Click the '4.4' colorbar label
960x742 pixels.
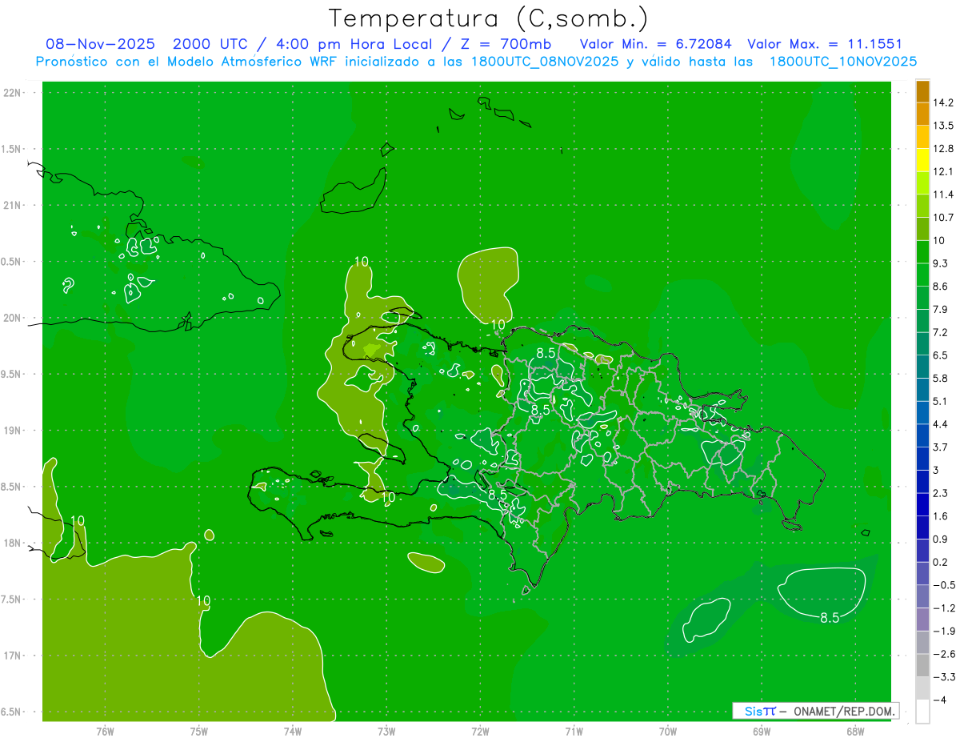click(x=941, y=423)
